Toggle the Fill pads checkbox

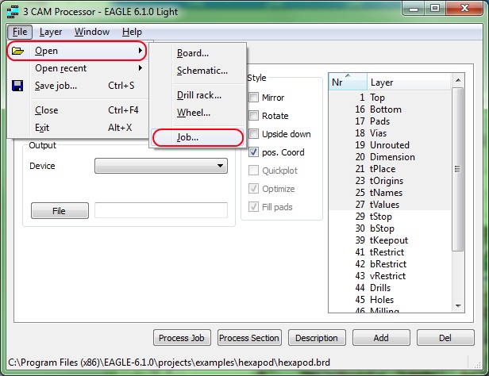[x=253, y=206]
